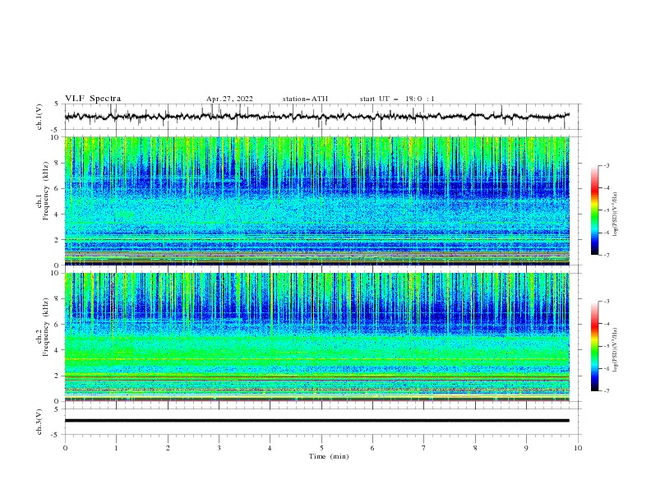Image resolution: width=651 pixels, height=503 pixels.
Task: Select the "Time (min)" axis label
Action: click(x=329, y=456)
